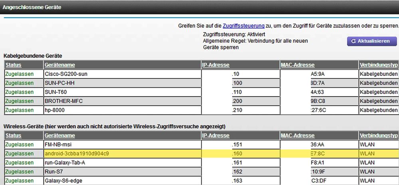Select the run-Galaxy-Tab-A device name
399x185 pixels.
65,162
